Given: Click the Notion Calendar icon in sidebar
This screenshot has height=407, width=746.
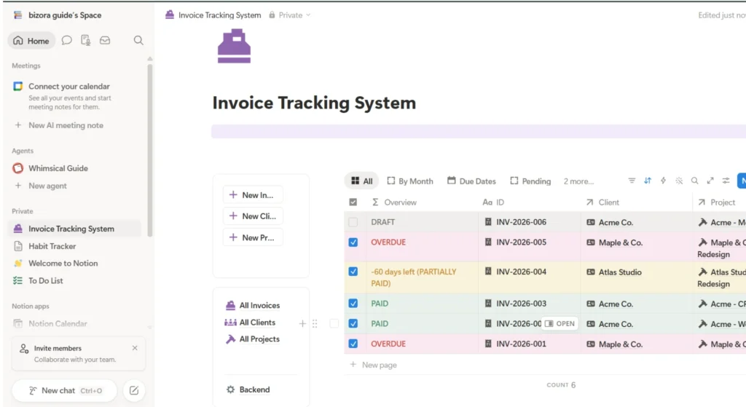Looking at the screenshot, I should point(18,324).
